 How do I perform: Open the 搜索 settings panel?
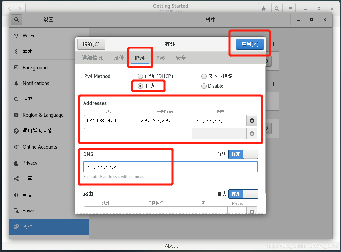coord(49,99)
